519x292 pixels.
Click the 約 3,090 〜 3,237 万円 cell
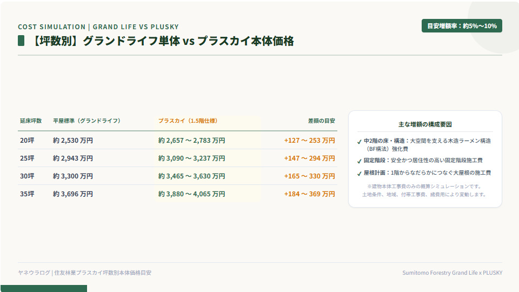[191, 158]
